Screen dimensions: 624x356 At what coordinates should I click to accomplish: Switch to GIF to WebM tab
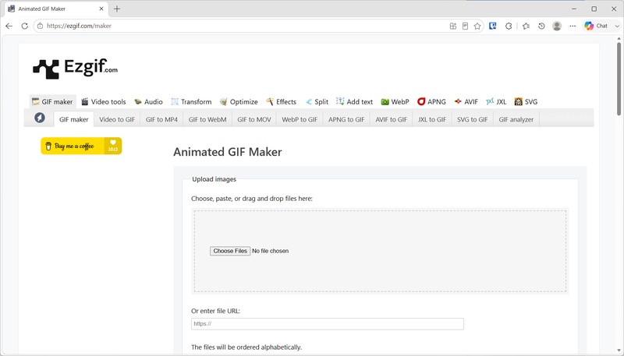pyautogui.click(x=207, y=119)
